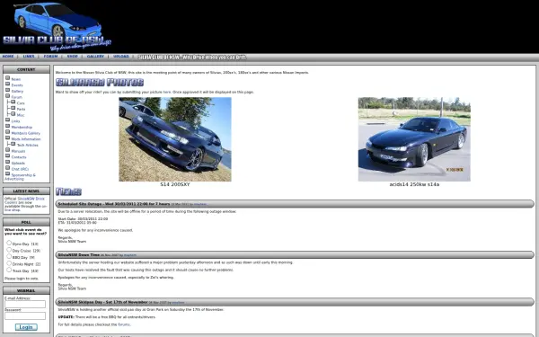Open the S14 200SXY car photo

(175, 139)
